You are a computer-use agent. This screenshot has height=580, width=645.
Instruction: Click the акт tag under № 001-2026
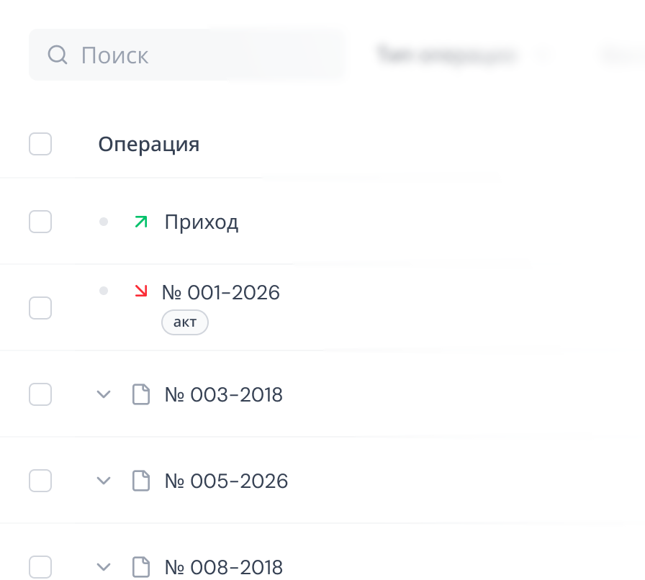tap(185, 323)
